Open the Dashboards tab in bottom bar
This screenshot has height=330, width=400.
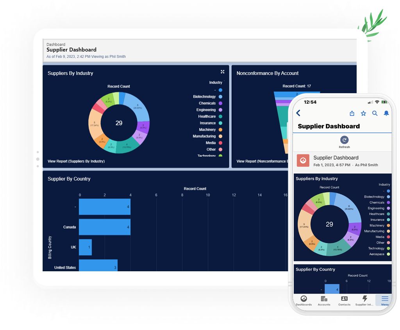click(x=304, y=300)
